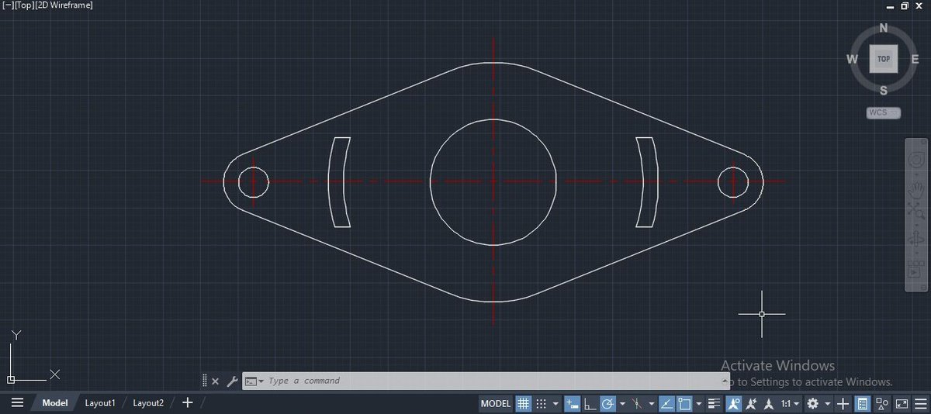Switch to the Layout2 tab
931x414 pixels.
pos(148,403)
